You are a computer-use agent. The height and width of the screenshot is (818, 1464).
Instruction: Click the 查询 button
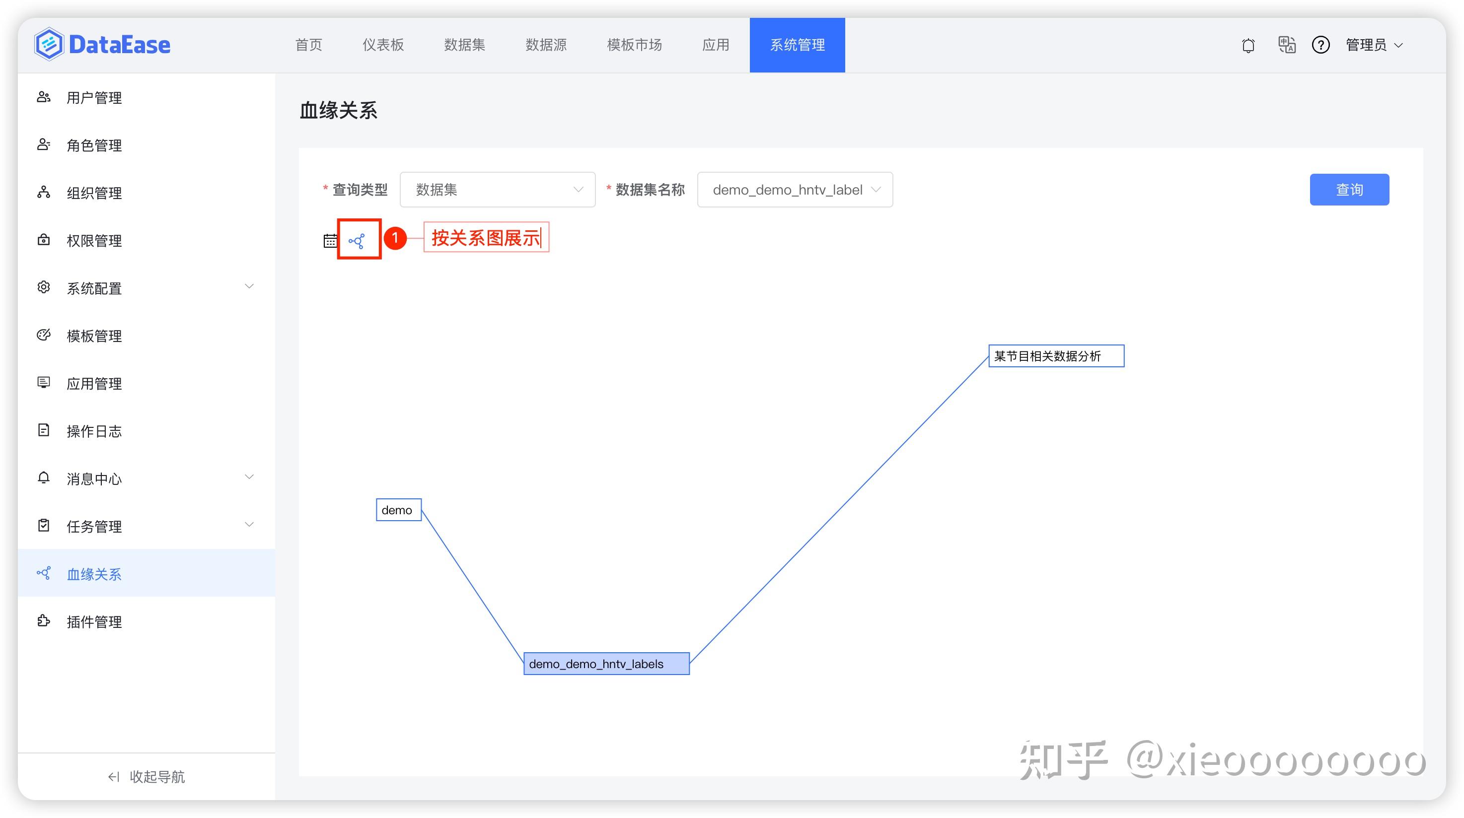pos(1349,189)
